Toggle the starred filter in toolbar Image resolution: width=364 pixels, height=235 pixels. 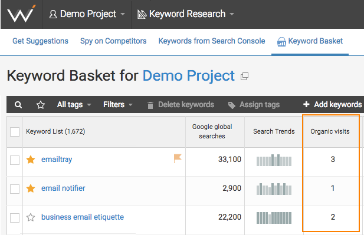tap(41, 105)
